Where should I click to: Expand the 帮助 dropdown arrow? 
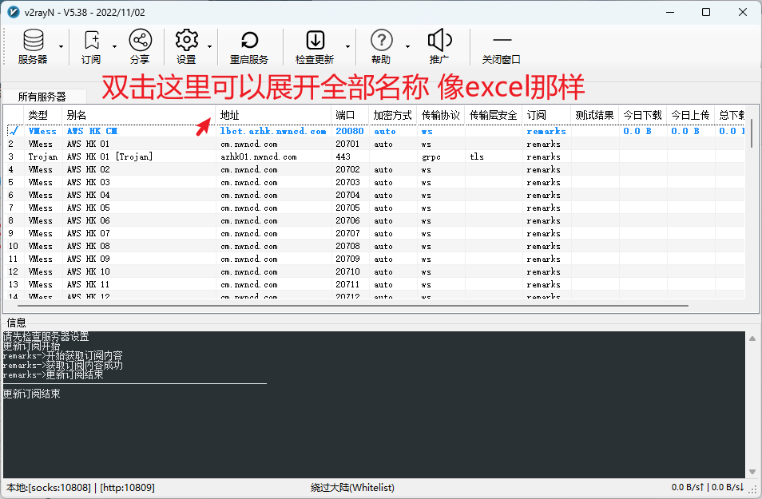click(407, 46)
